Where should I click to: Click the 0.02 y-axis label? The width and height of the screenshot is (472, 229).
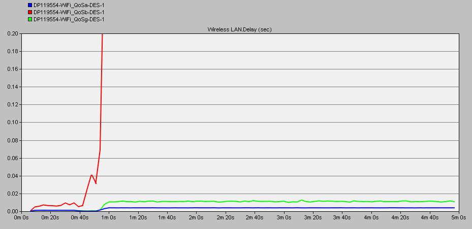point(12,194)
